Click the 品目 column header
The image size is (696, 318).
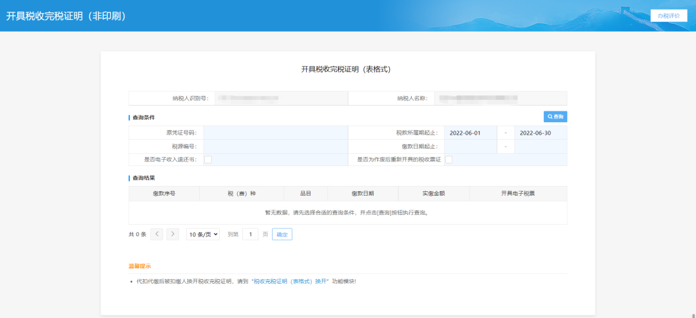pyautogui.click(x=305, y=194)
